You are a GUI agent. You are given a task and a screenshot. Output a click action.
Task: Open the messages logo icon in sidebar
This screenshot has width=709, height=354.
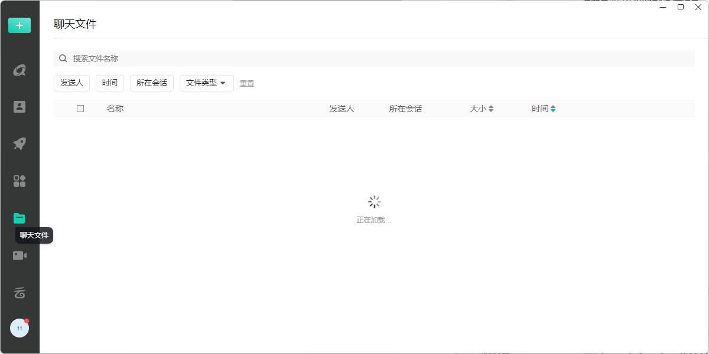pyautogui.click(x=19, y=70)
